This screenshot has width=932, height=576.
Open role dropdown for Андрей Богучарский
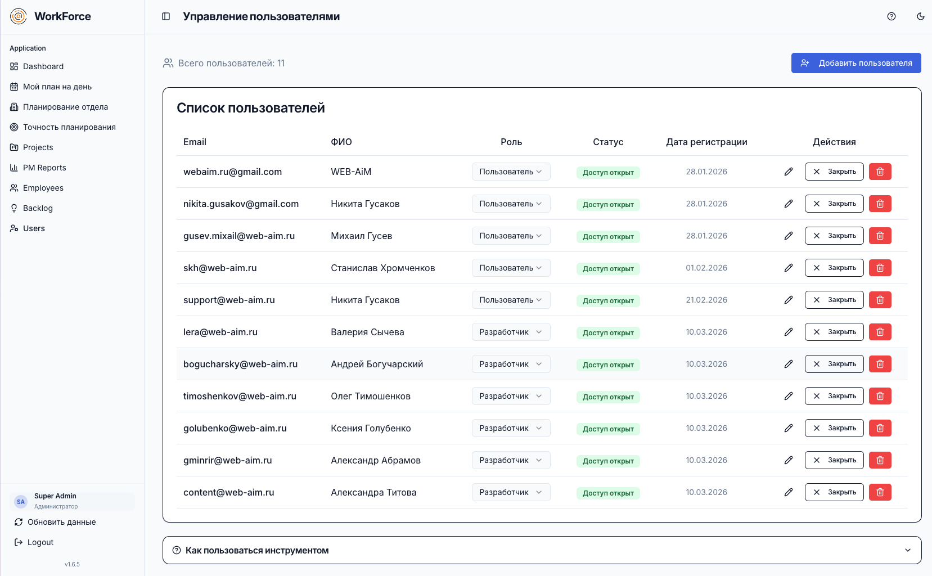tap(511, 364)
